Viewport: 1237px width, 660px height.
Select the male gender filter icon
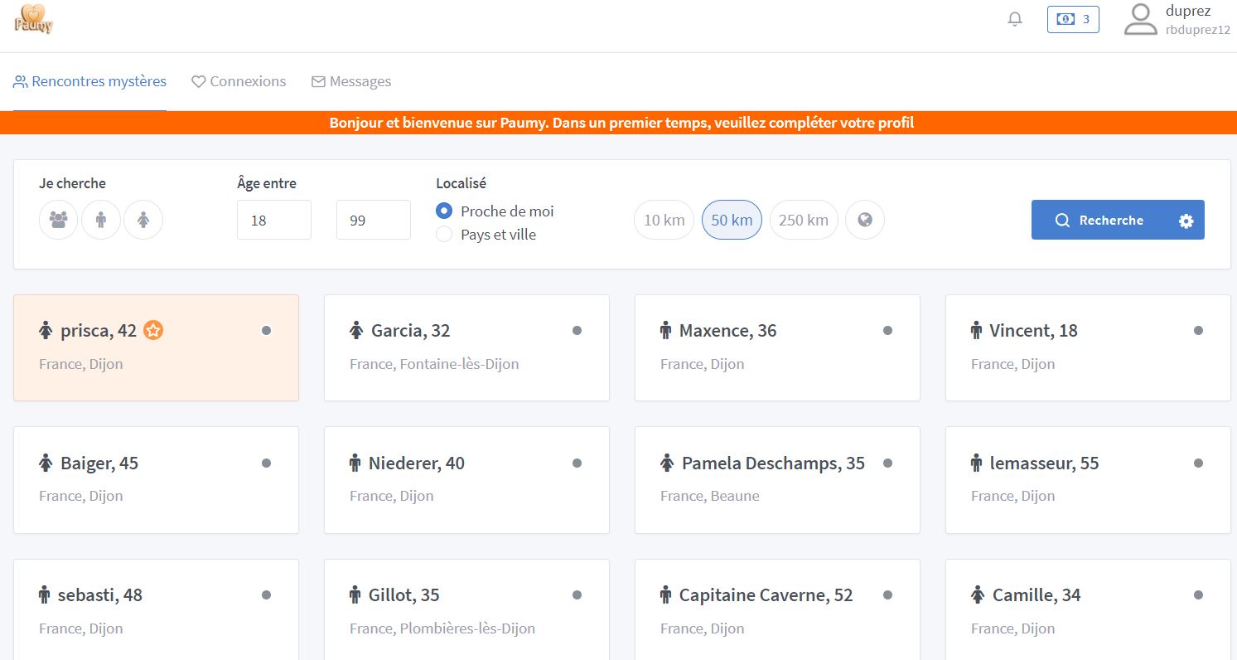(101, 220)
